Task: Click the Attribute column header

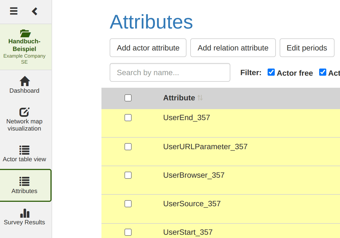Action: click(179, 98)
